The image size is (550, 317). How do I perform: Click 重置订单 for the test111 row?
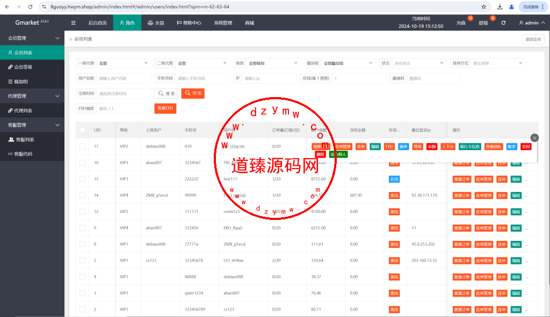461,179
